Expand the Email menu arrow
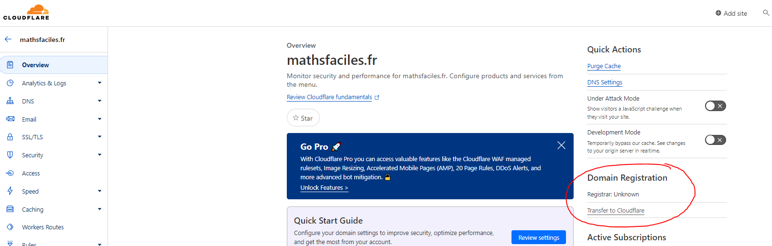Viewport: 772px width, 246px height. [x=99, y=119]
